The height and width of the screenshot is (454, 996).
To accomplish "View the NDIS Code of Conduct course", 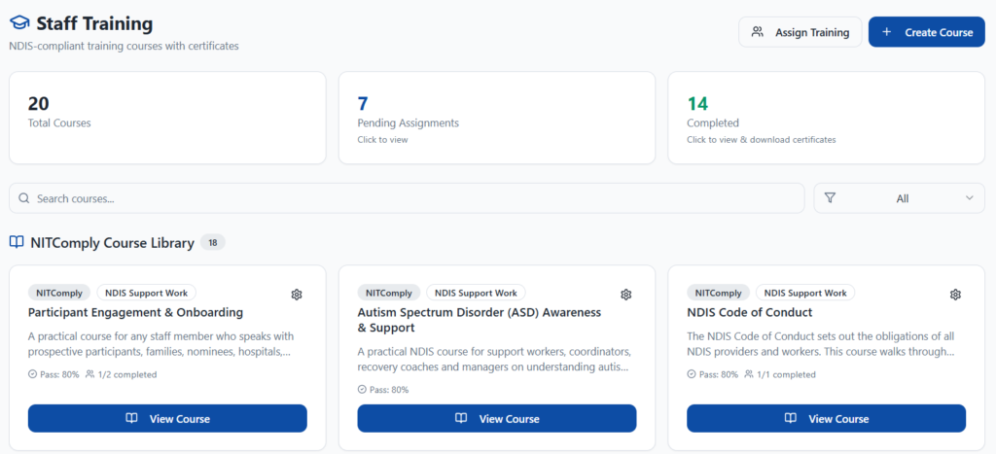I will tap(826, 418).
